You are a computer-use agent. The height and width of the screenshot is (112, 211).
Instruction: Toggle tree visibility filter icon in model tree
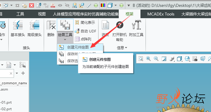click(23, 65)
